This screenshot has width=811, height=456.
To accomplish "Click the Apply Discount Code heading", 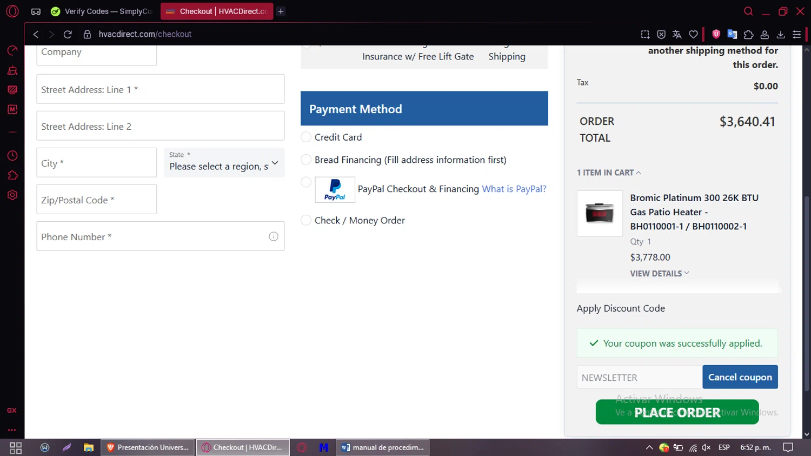I will 621,308.
